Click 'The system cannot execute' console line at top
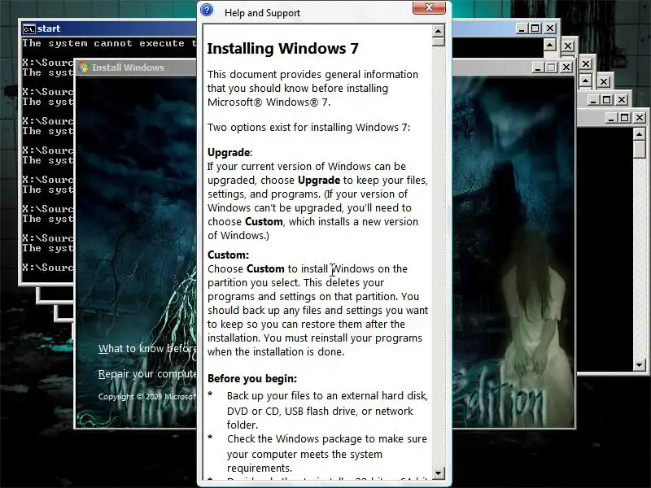The width and height of the screenshot is (651, 488). click(x=110, y=43)
